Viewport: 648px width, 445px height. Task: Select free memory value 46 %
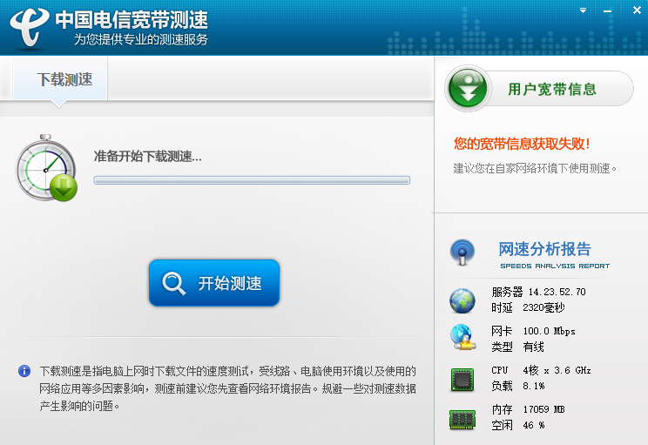coord(534,425)
